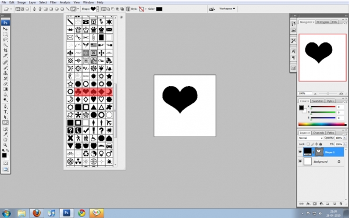Viewport: 349px width, 218px height.
Task: Open the Analysis menu
Action: 65,2
